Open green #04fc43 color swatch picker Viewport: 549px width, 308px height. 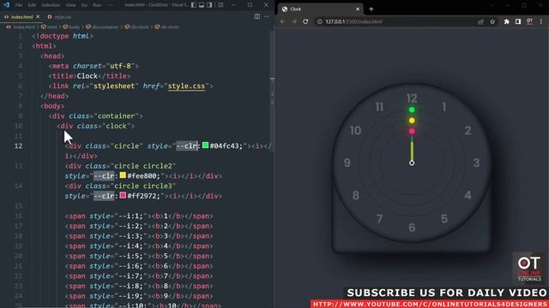coord(206,145)
